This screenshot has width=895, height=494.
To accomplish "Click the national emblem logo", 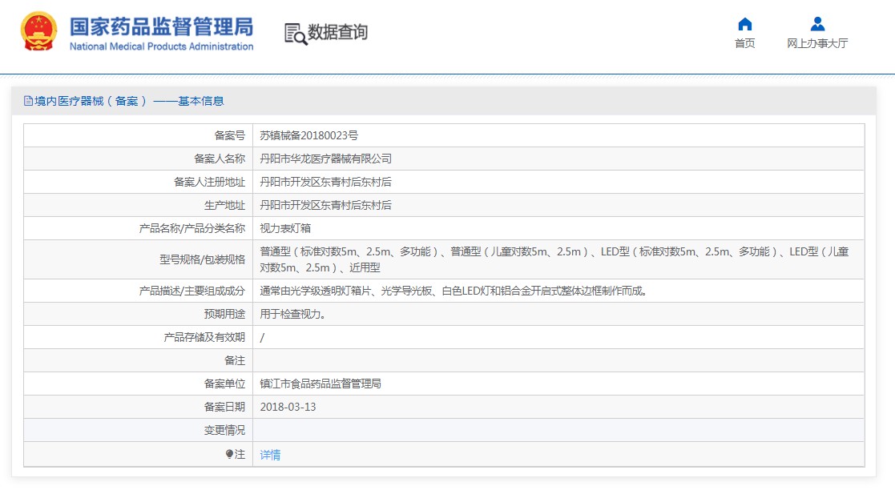I will 38,32.
